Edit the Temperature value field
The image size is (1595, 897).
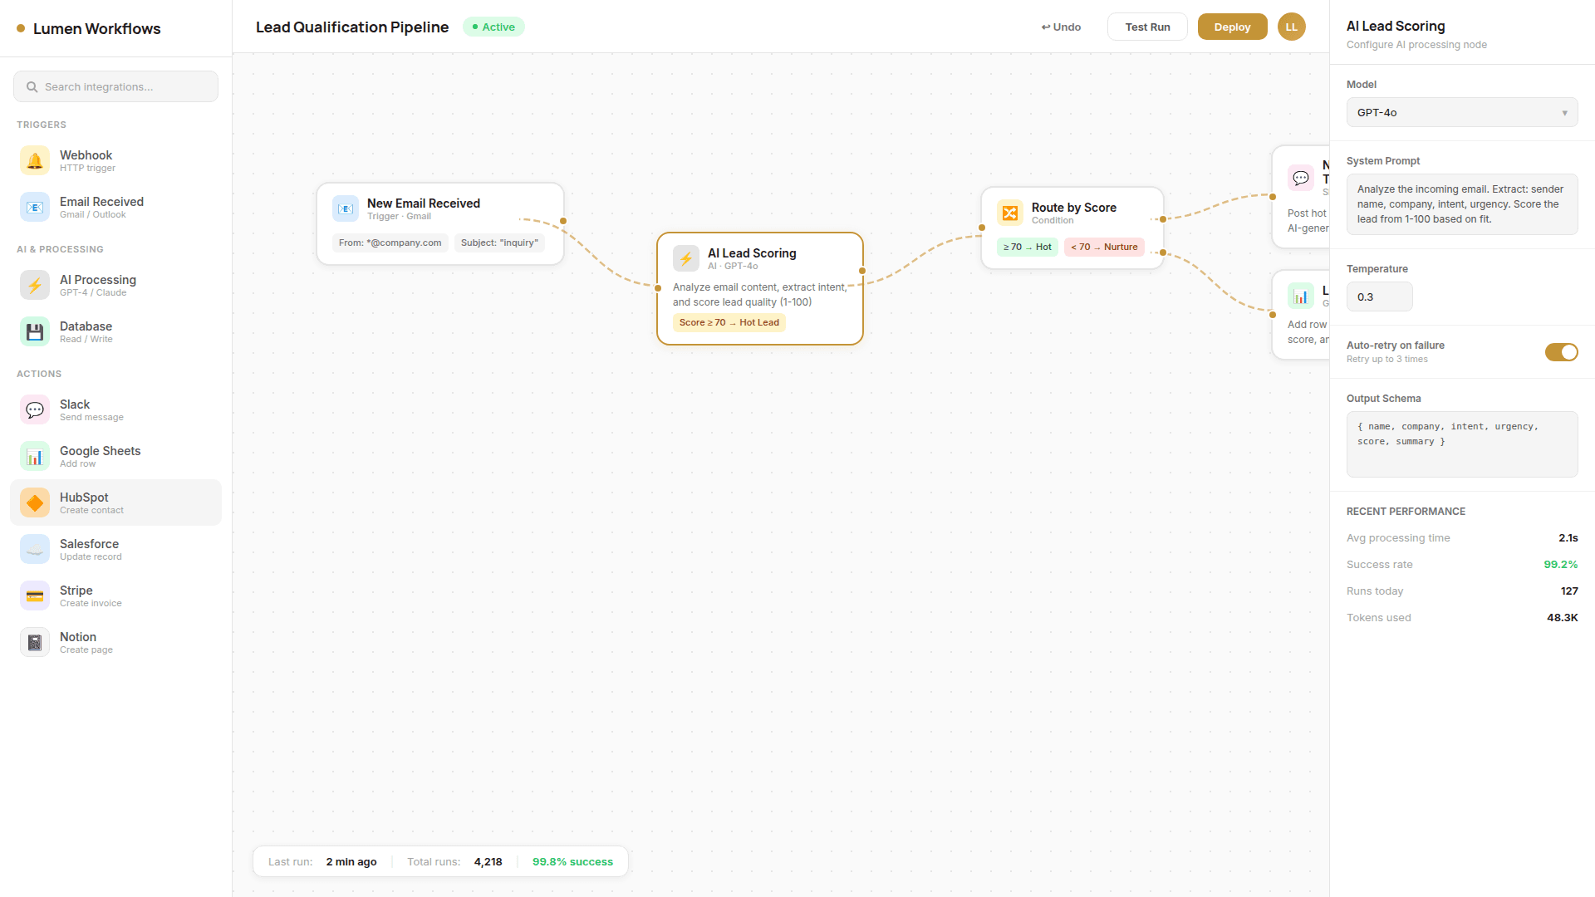1378,297
